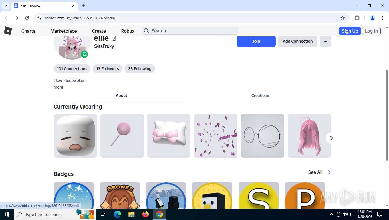Click See All badges link

coord(319,172)
